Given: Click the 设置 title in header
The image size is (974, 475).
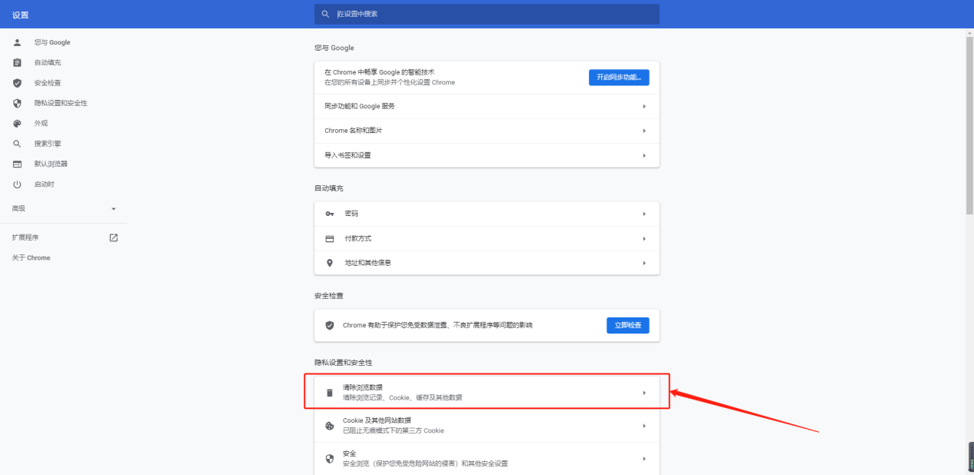Looking at the screenshot, I should (x=21, y=15).
